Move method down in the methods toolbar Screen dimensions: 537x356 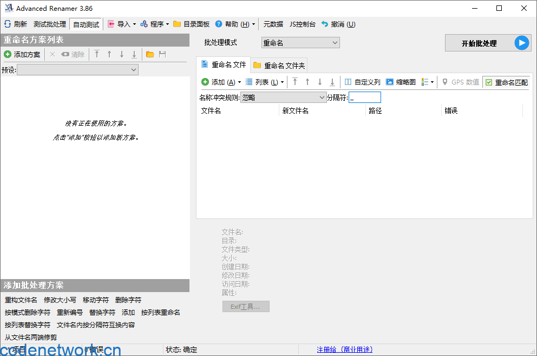click(x=122, y=54)
